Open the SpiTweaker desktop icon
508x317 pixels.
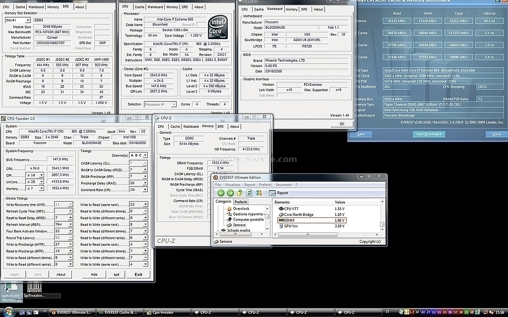click(34, 290)
